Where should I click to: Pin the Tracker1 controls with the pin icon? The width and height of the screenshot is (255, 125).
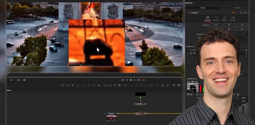245,13
